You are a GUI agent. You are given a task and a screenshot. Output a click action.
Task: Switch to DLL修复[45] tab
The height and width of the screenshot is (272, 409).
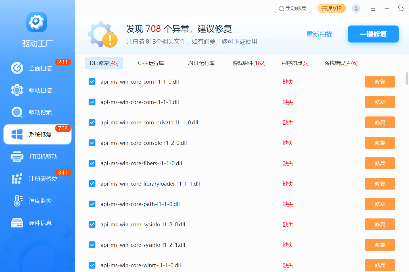pos(104,63)
